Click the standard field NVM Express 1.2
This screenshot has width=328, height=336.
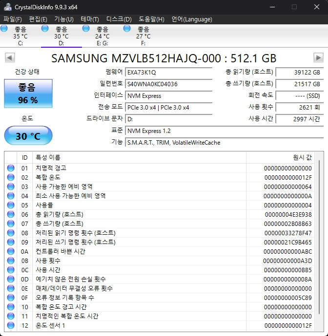225,131
